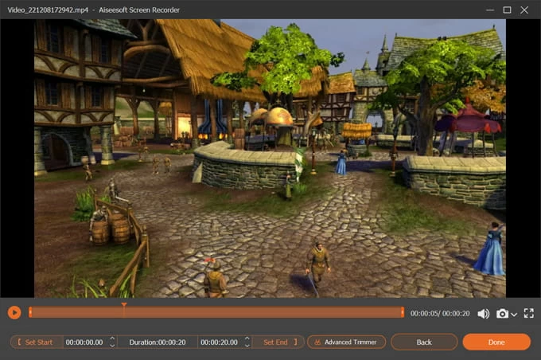
Task: Select the trim end handle on the timeline
Action: click(x=403, y=312)
